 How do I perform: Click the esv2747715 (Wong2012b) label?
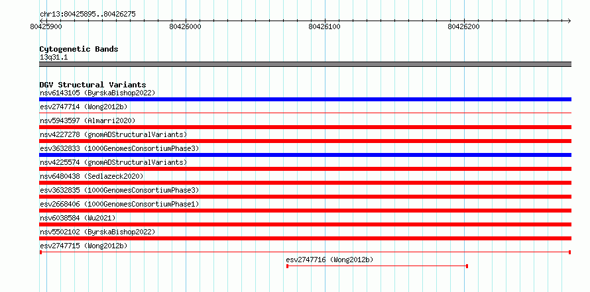coord(84,246)
